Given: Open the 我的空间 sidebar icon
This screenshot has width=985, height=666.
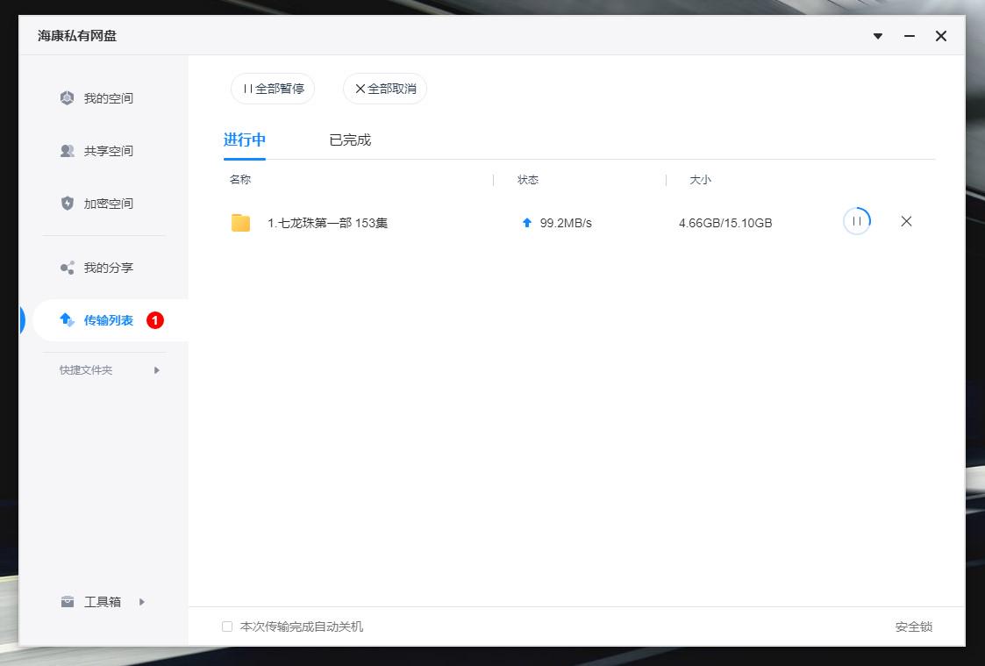Looking at the screenshot, I should 67,97.
